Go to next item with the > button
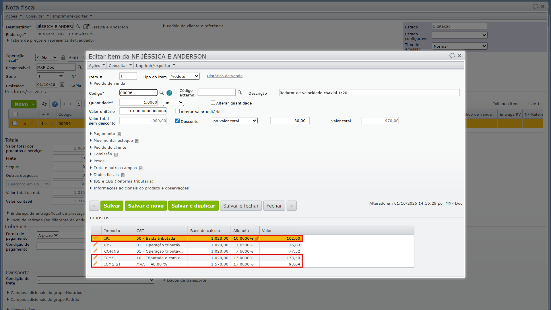 pyautogui.click(x=292, y=206)
